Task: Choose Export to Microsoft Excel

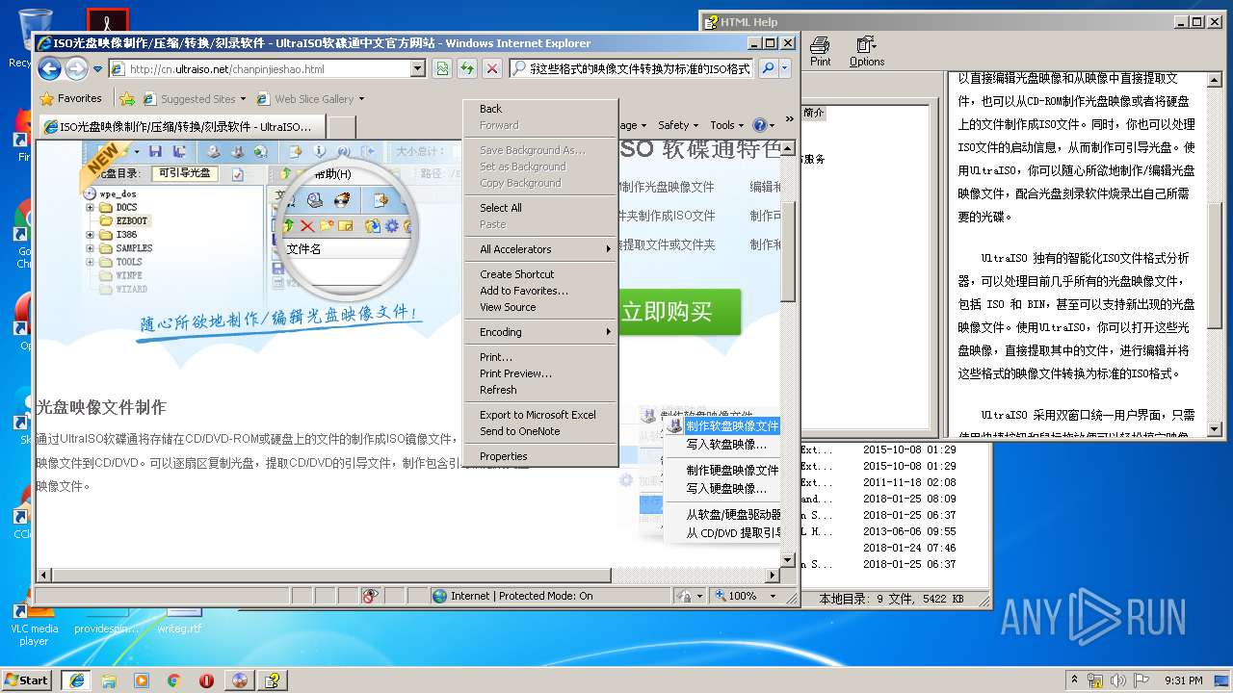Action: tap(540, 415)
